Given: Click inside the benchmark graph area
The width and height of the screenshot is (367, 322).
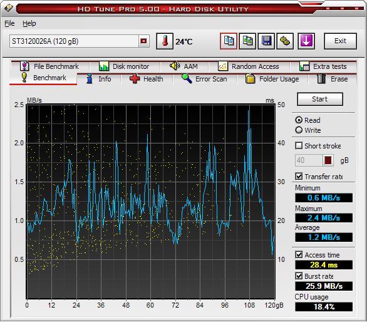Looking at the screenshot, I should pyautogui.click(x=151, y=201).
